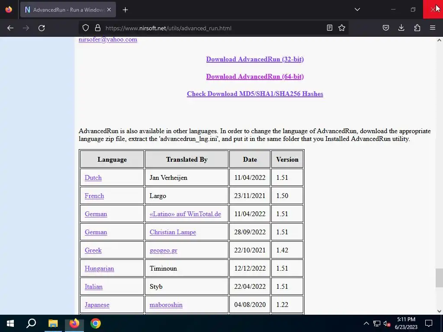Click the nirsofer@yahoo.com email link
The height and width of the screenshot is (332, 443).
coord(108,39)
